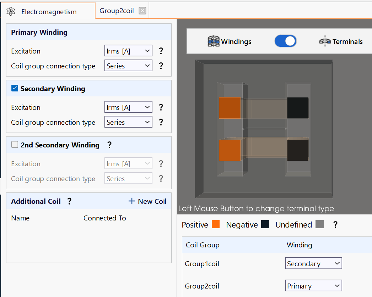
Task: Open Primary Coil group connection type dropdown
Action: [x=128, y=66]
